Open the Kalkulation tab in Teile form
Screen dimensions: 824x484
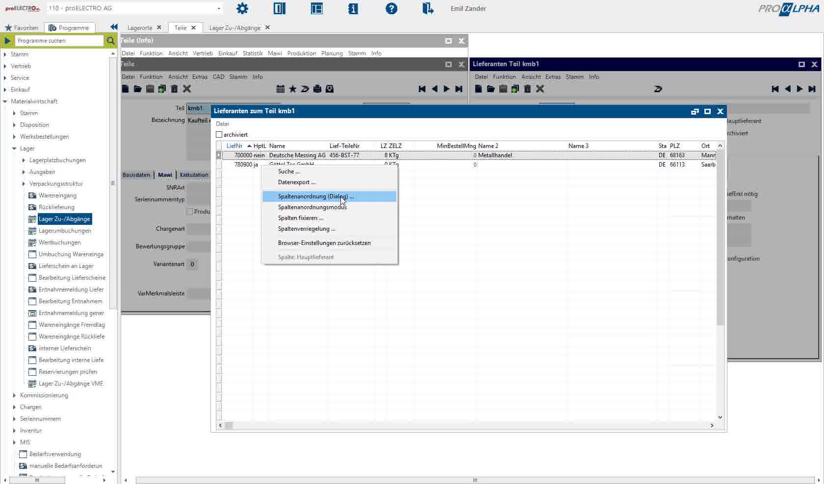coord(194,175)
